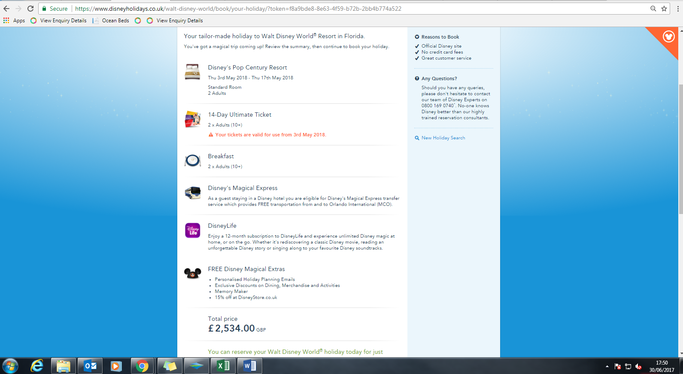This screenshot has width=683, height=374.
Task: Click the Pop Century Resort bed thumbnail
Action: coord(192,72)
